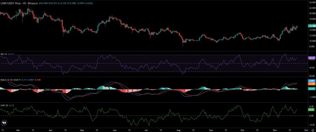
Task: Click the 15.508 current price tag on axis
Action: (x=312, y=26)
